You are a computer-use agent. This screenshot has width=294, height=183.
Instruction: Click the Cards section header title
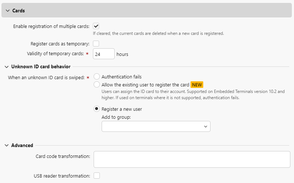pos(19,11)
